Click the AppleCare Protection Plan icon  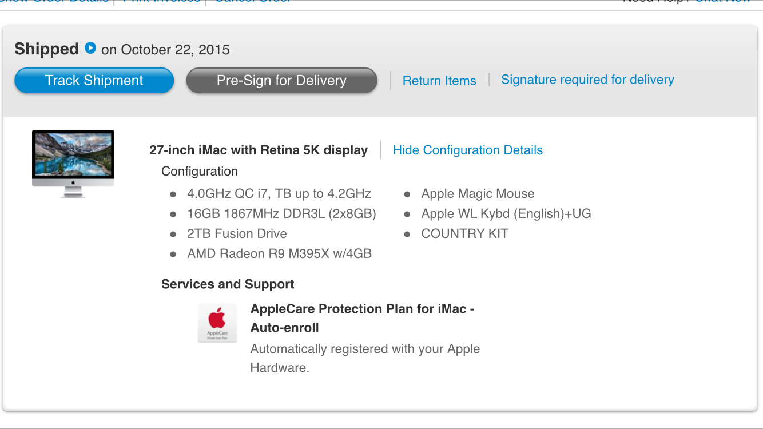click(x=217, y=323)
